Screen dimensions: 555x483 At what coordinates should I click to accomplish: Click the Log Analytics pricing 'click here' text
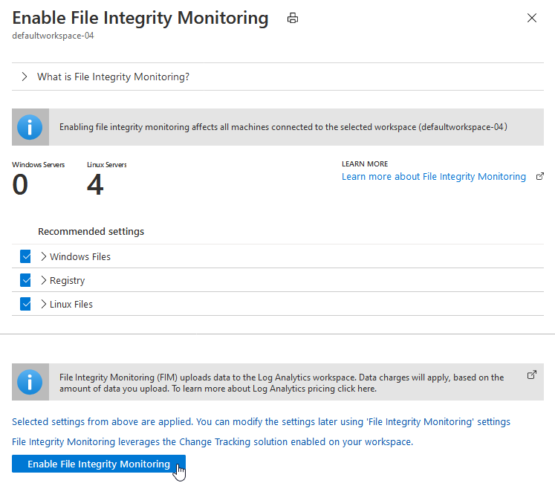[x=356, y=389]
